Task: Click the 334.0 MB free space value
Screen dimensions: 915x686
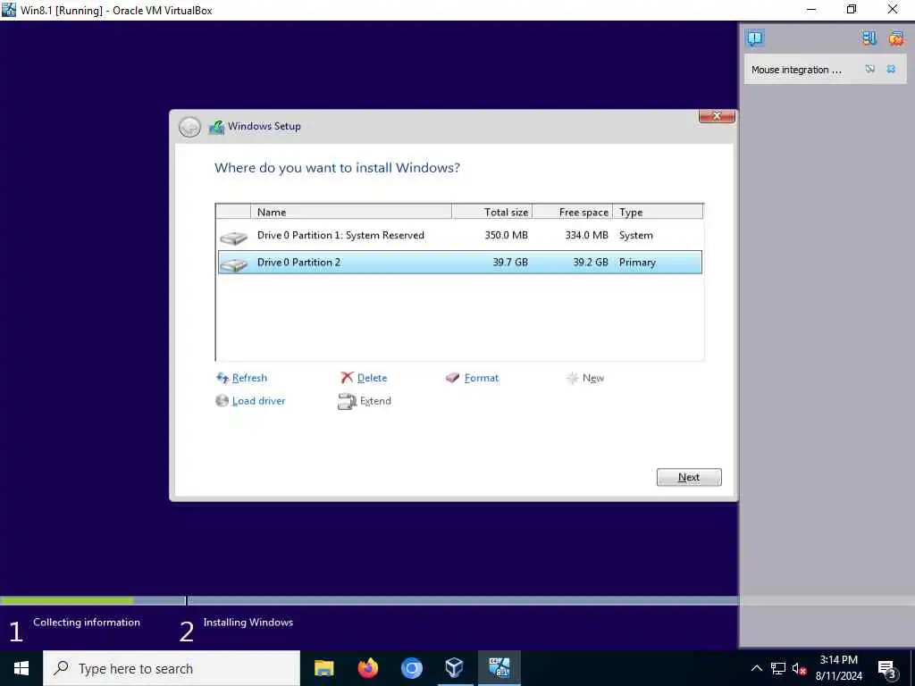Action: [x=586, y=236]
